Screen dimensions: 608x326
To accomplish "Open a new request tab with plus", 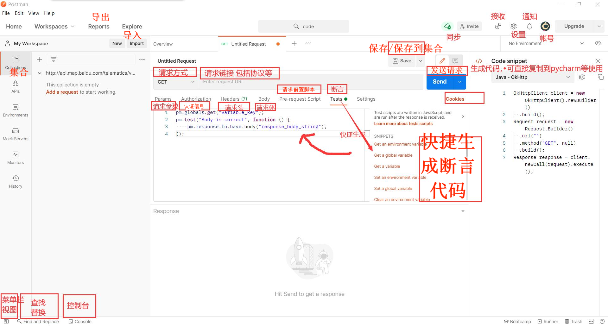I will pyautogui.click(x=294, y=43).
